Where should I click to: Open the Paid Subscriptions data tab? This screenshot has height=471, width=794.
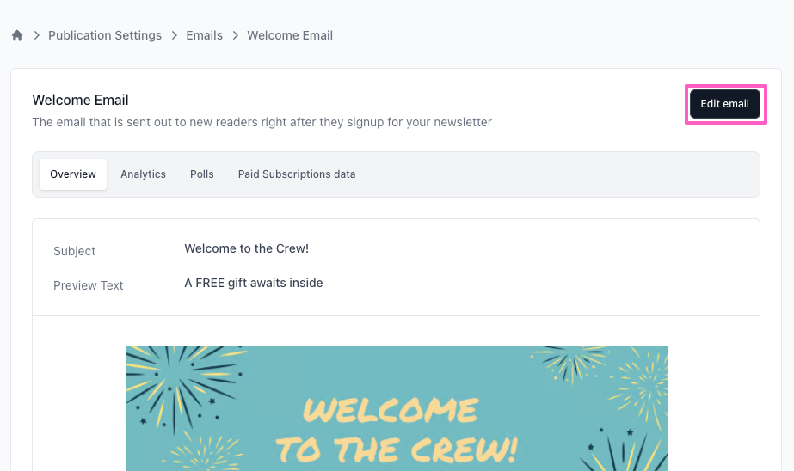[x=297, y=174]
